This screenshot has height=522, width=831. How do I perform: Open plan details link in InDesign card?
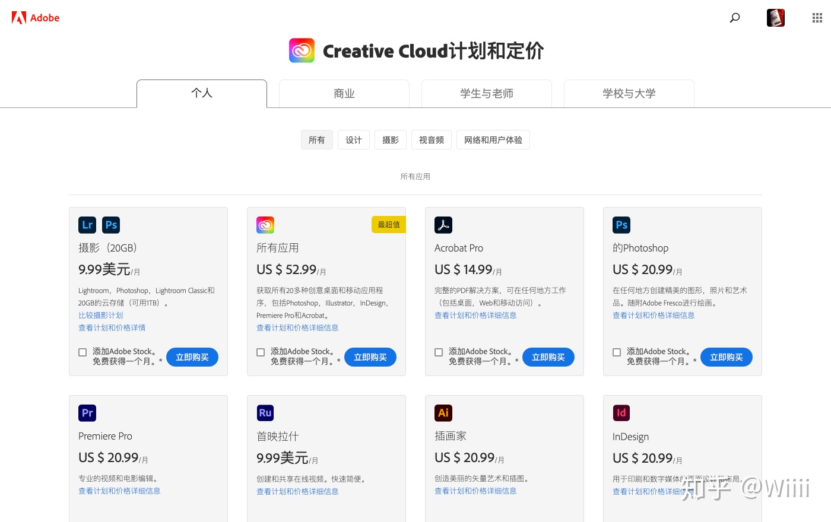[654, 491]
